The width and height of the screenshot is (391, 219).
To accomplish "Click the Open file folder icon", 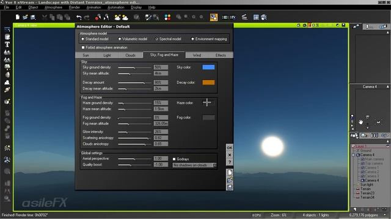I will tap(25, 17).
